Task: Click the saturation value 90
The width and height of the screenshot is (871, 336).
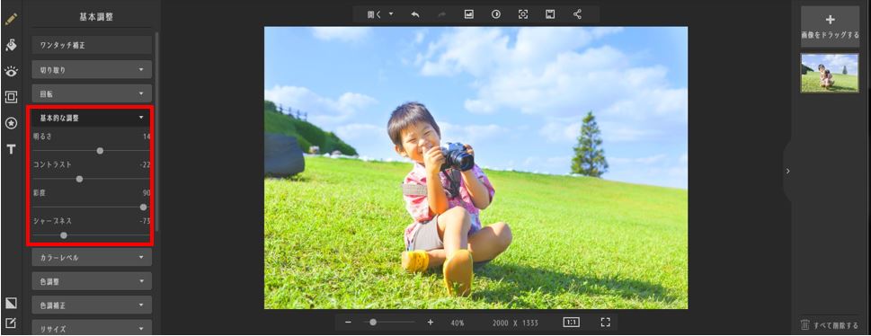Action: point(147,193)
